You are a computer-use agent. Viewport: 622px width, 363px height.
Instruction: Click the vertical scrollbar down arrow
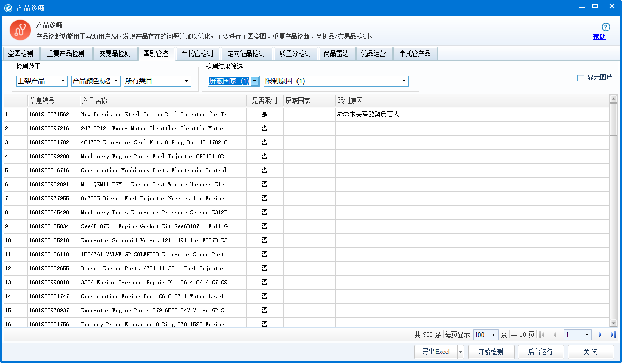(x=613, y=323)
